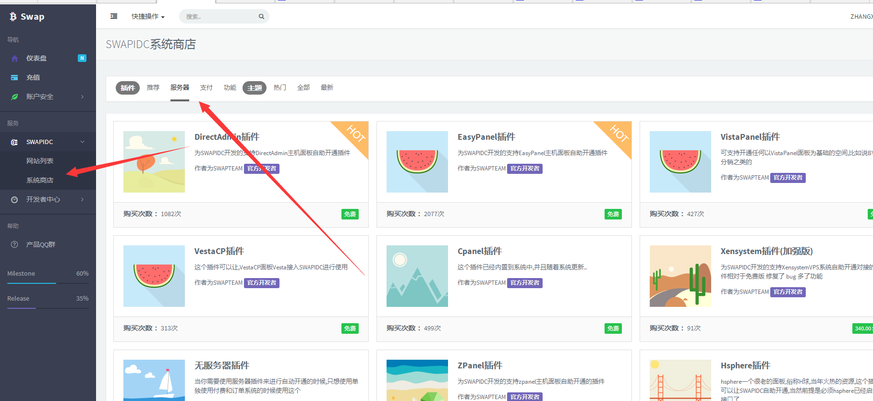Click the 账户安全 leaf icon
The height and width of the screenshot is (401, 873).
[14, 97]
